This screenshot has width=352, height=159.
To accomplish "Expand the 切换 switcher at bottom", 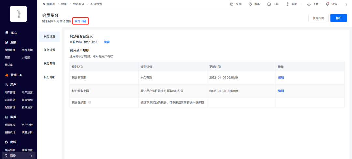I will (x=18, y=156).
